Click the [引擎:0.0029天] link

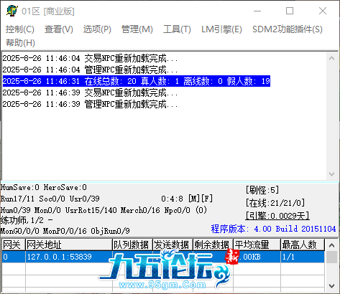click(277, 216)
